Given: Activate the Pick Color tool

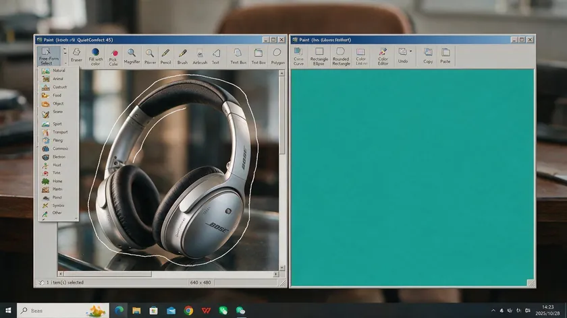Looking at the screenshot, I should tap(113, 58).
